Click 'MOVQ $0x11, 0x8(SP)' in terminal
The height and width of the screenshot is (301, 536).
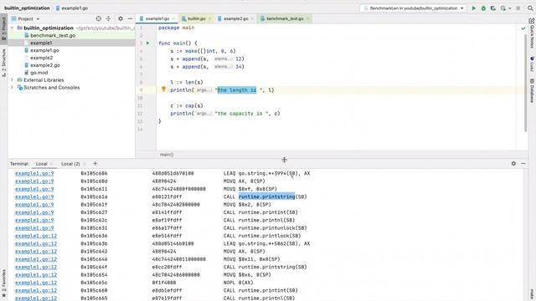click(251, 259)
